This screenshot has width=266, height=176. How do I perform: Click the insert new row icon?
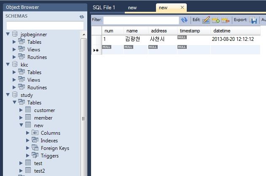[216, 20]
